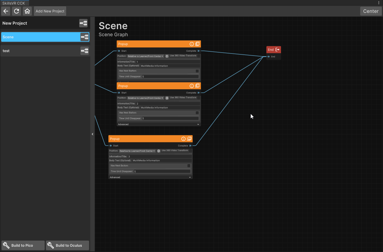The image size is (383, 252).
Task: Select Complete port of Popup titled 2
Action: pos(199,93)
